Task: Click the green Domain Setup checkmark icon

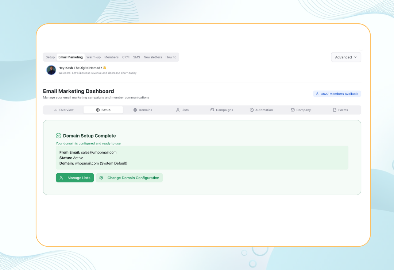Action: tap(58, 135)
